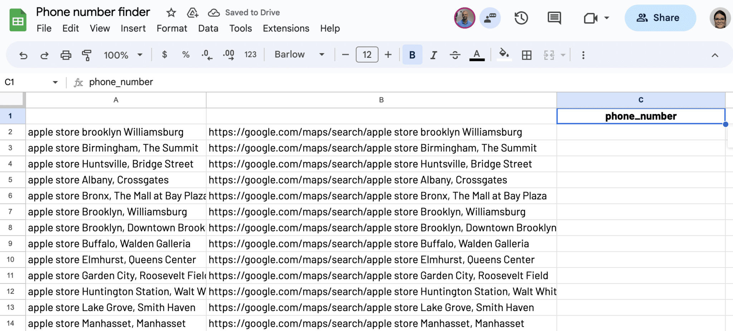Toggle italic formatting
This screenshot has width=733, height=331.
pos(434,55)
